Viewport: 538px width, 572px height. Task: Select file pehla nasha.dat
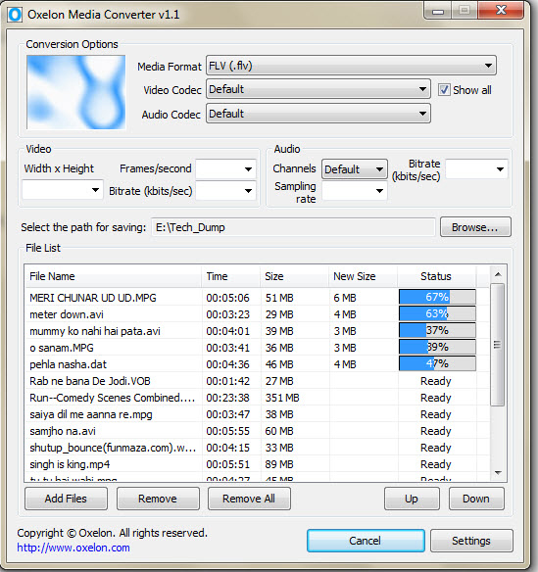68,364
